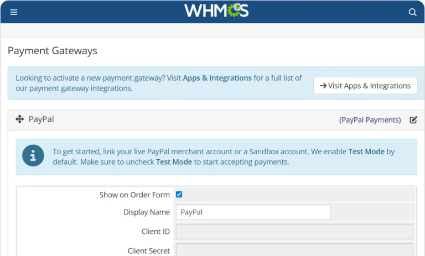425x256 pixels.
Task: Click the Display Name label
Action: tap(147, 212)
